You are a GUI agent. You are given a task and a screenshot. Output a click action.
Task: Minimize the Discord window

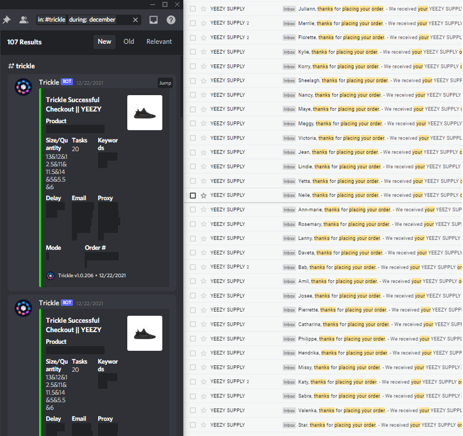tap(152, 5)
